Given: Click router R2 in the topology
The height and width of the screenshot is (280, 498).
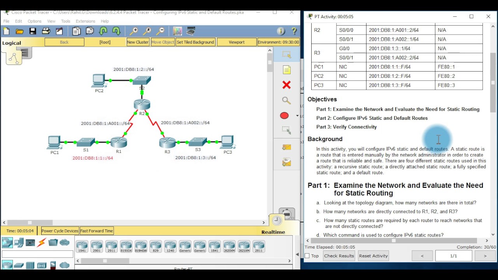Looking at the screenshot, I should click(142, 104).
